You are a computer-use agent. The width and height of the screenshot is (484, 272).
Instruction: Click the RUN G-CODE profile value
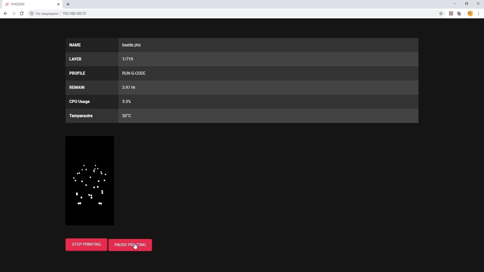coord(134,74)
